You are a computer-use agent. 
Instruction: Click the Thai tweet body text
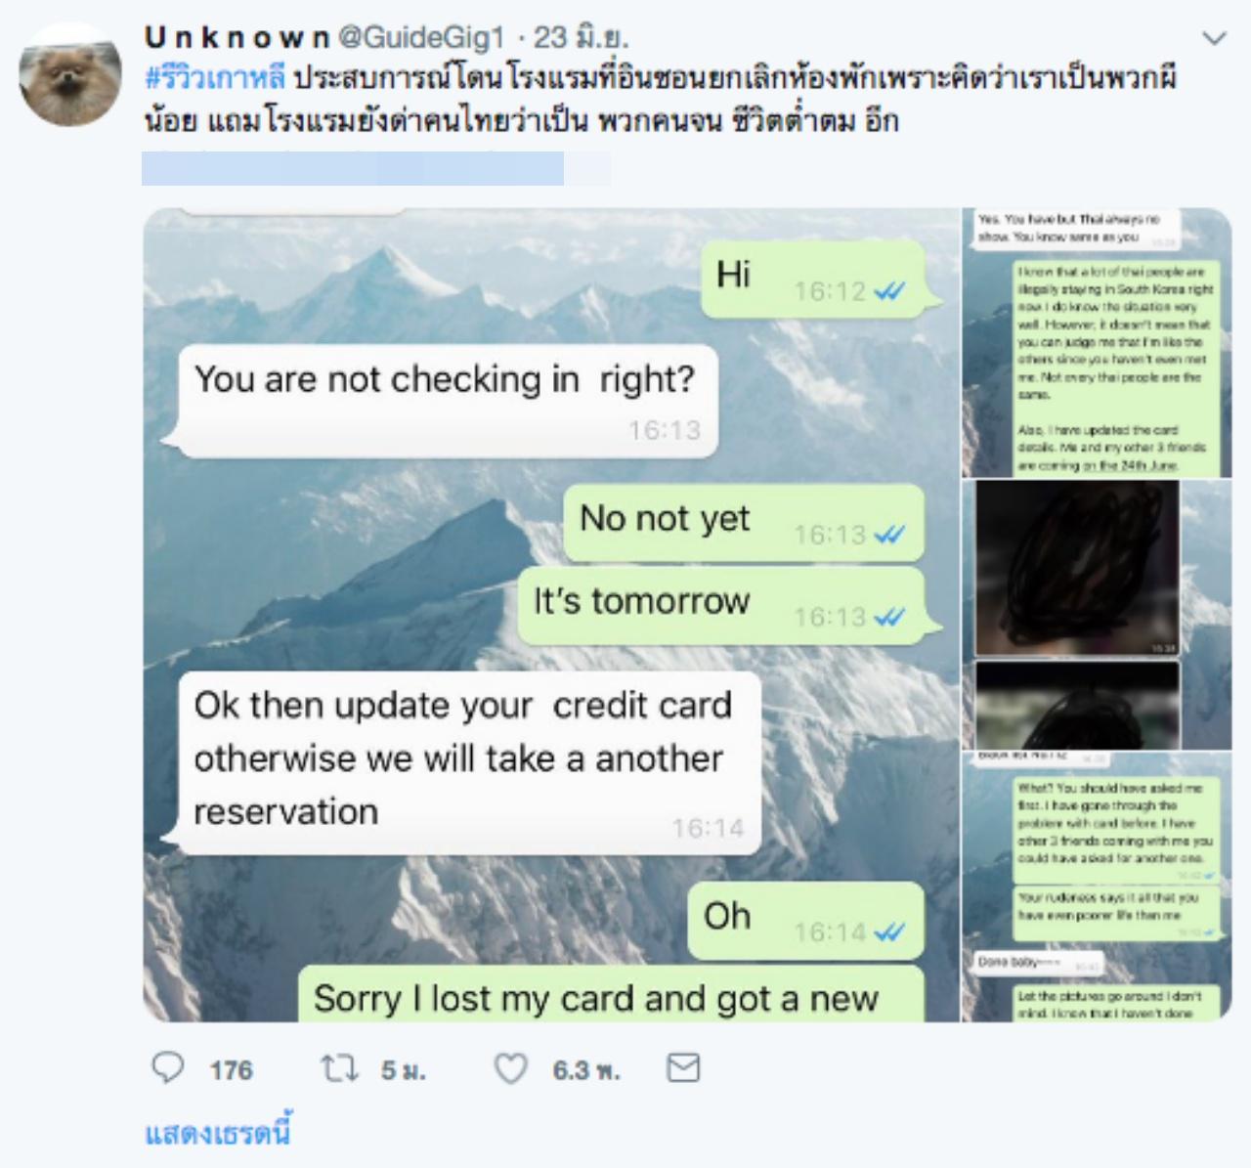(660, 100)
